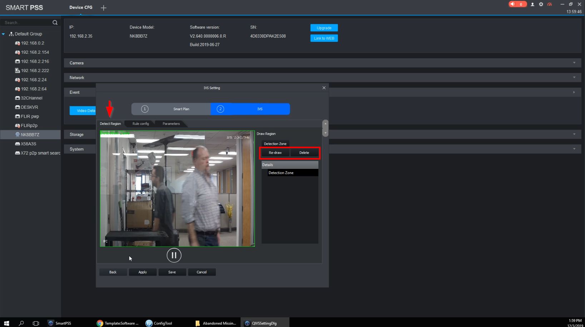Expand the Storage section
585x327 pixels.
tap(574, 135)
